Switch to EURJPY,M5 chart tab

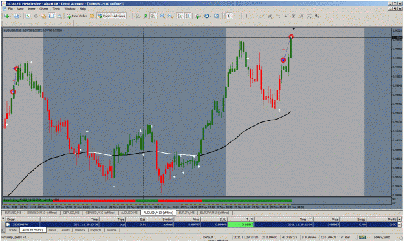(187, 213)
